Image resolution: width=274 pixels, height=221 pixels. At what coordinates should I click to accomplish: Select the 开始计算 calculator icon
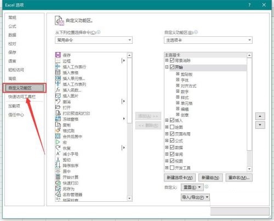pyautogui.click(x=58, y=177)
